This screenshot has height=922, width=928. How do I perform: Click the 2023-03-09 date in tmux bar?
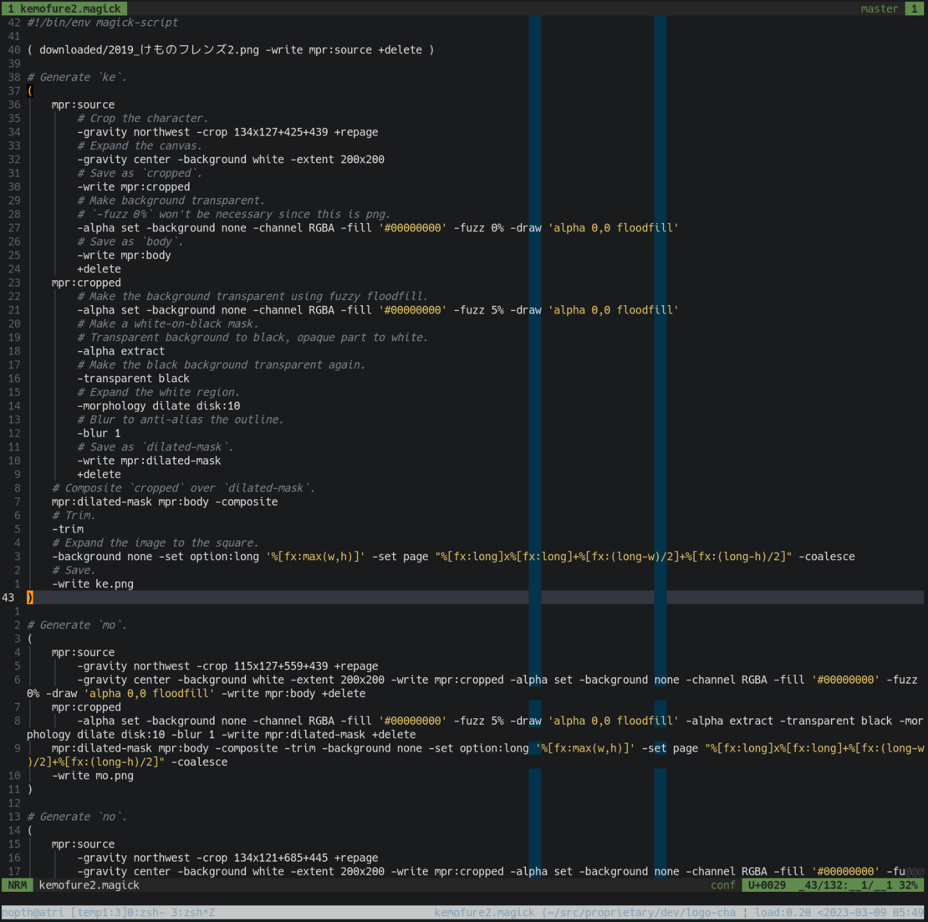click(x=855, y=912)
